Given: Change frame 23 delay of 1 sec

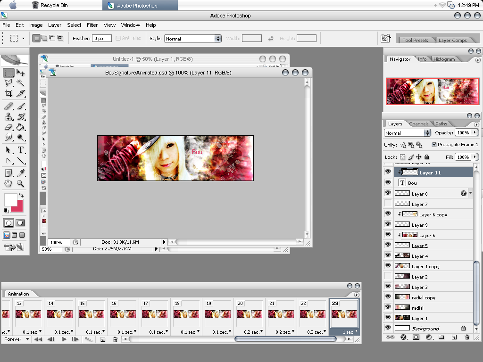Looking at the screenshot, I should tap(350, 332).
